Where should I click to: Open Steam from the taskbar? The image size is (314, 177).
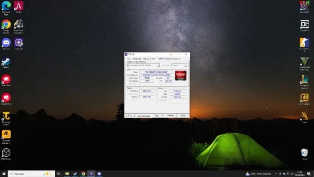[75, 173]
